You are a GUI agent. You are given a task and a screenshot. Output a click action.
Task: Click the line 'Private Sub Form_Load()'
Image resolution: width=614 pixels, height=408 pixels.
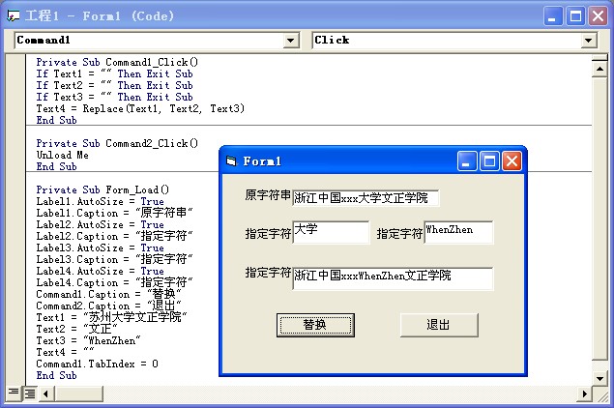pos(102,189)
